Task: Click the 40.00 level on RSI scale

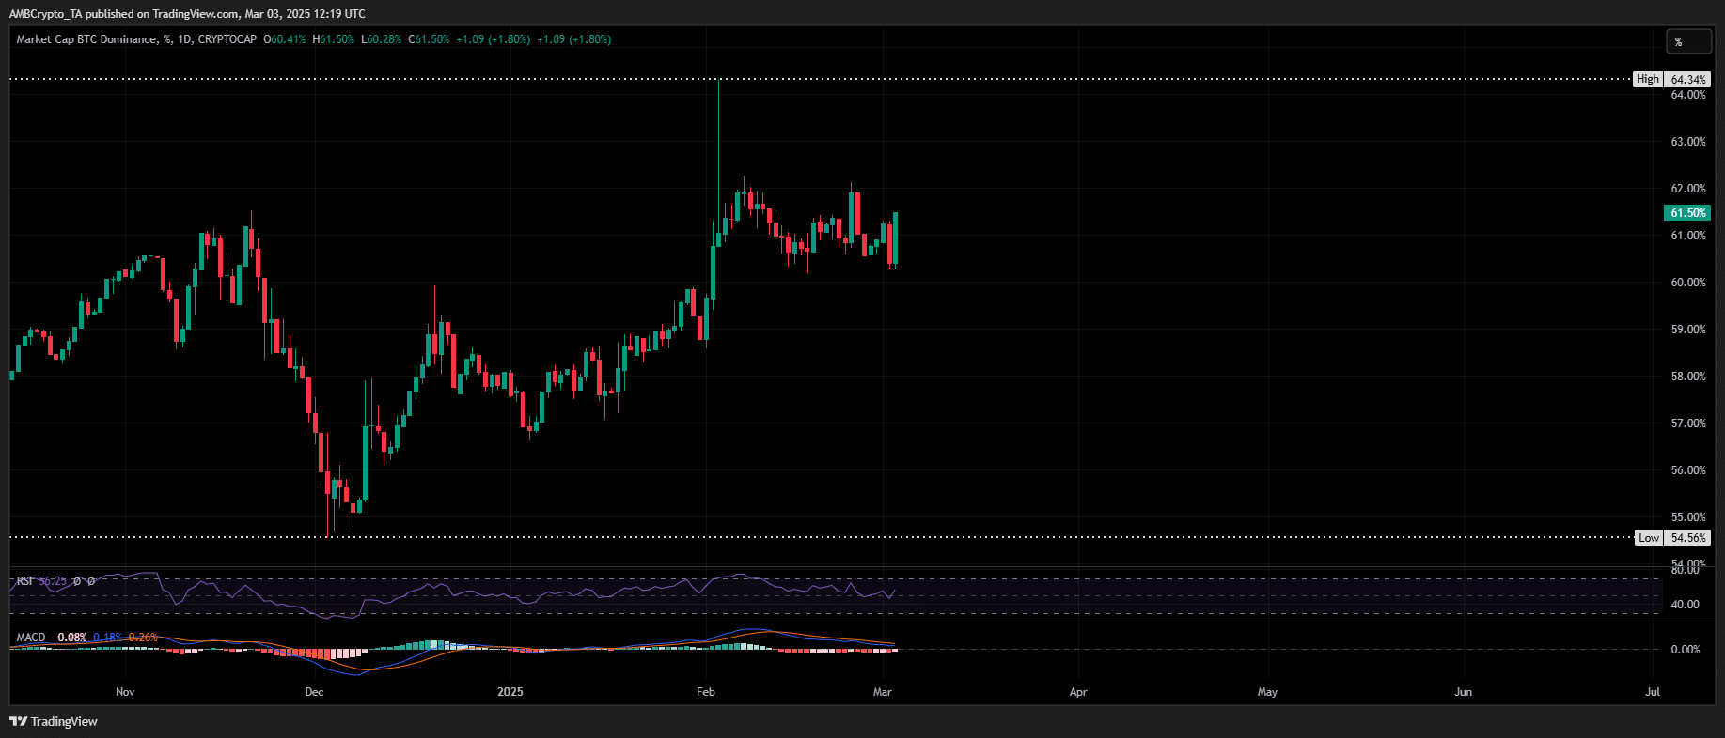Action: [x=1685, y=605]
